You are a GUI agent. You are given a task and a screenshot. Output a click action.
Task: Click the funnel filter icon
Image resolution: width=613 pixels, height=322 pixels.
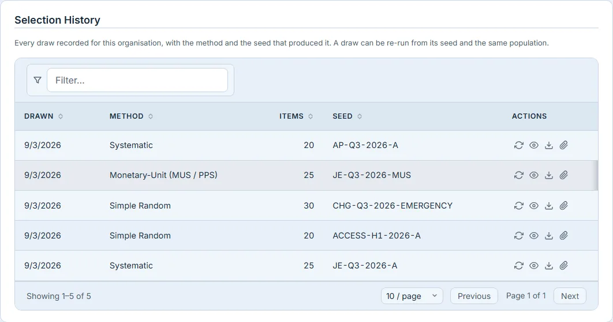pyautogui.click(x=38, y=80)
